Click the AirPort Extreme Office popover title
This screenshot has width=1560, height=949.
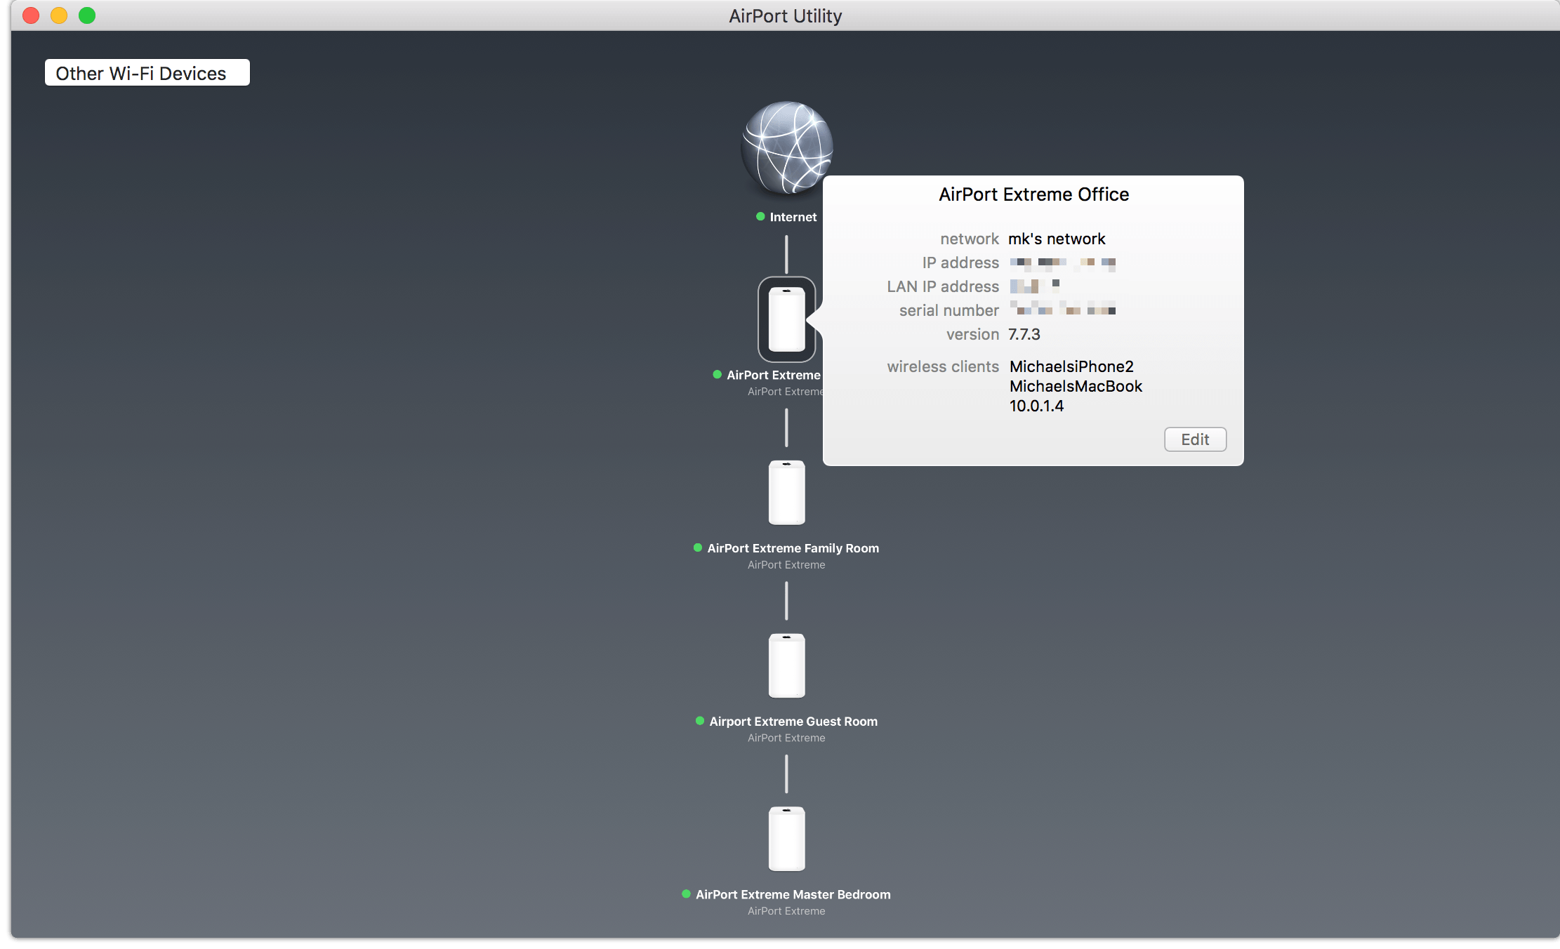click(x=1033, y=194)
